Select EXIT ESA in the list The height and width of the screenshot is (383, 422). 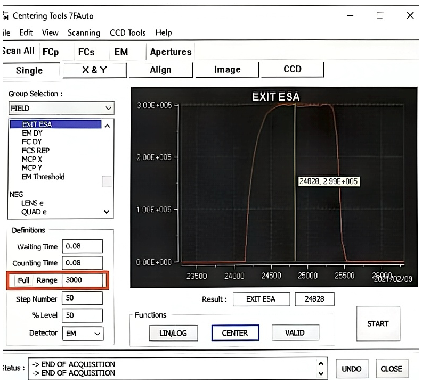(x=55, y=124)
